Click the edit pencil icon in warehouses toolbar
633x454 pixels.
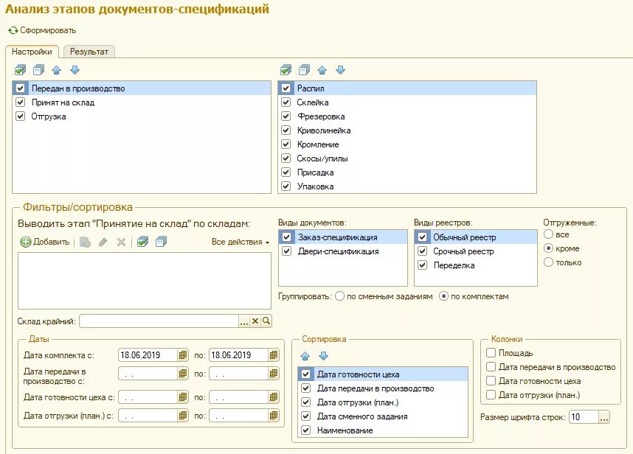(103, 242)
